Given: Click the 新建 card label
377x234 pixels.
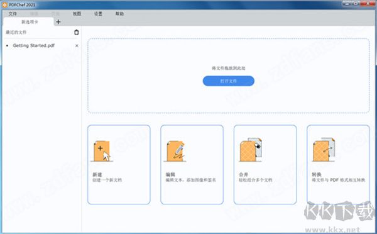Looking at the screenshot, I should point(97,174).
